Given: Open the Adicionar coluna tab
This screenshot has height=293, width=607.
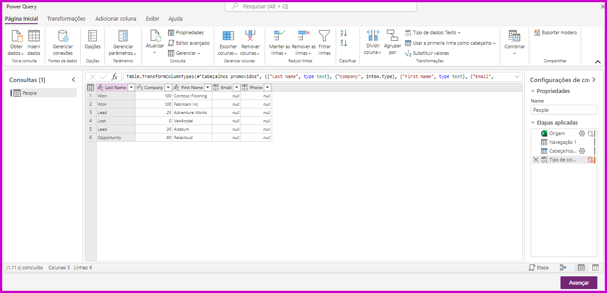Looking at the screenshot, I should (x=116, y=19).
